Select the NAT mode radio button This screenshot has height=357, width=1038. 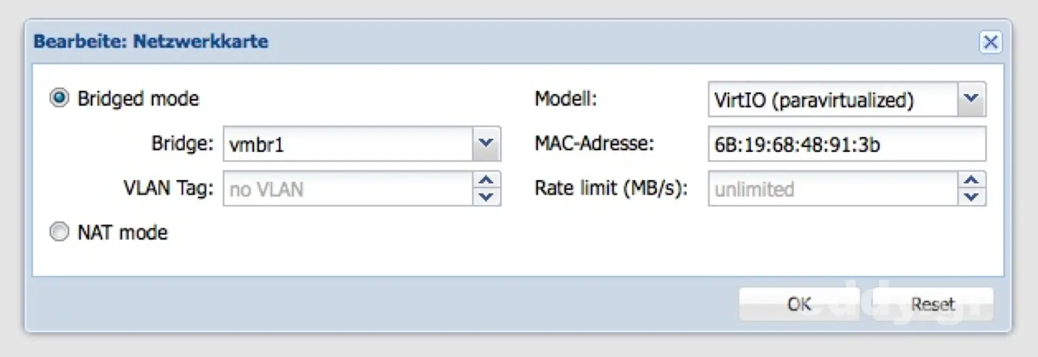(x=59, y=232)
